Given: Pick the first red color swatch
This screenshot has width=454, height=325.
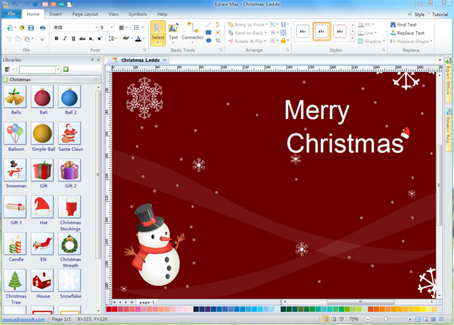Looking at the screenshot, I should pyautogui.click(x=108, y=309).
